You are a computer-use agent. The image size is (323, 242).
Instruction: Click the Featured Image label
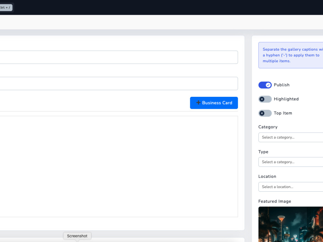tap(275, 201)
